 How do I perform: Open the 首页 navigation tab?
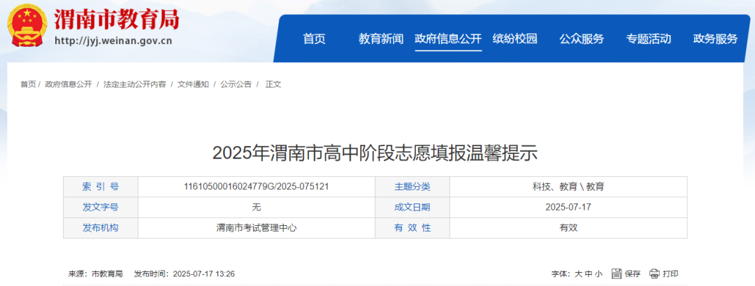315,39
